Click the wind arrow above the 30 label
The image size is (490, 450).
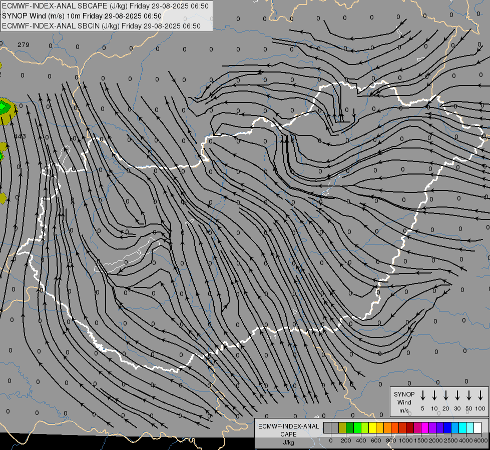click(457, 395)
